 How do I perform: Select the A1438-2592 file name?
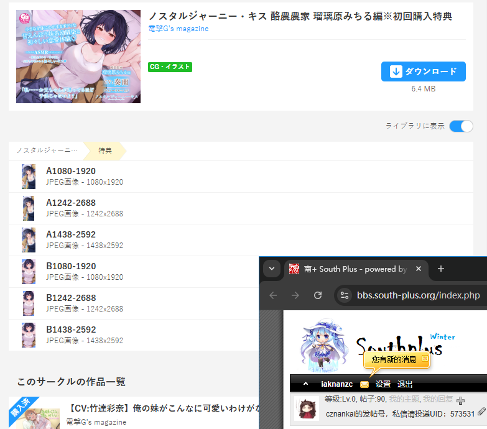coord(71,234)
